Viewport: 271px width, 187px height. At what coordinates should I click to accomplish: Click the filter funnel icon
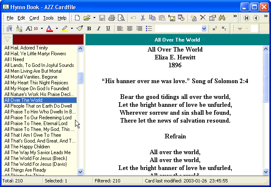(x=7, y=39)
